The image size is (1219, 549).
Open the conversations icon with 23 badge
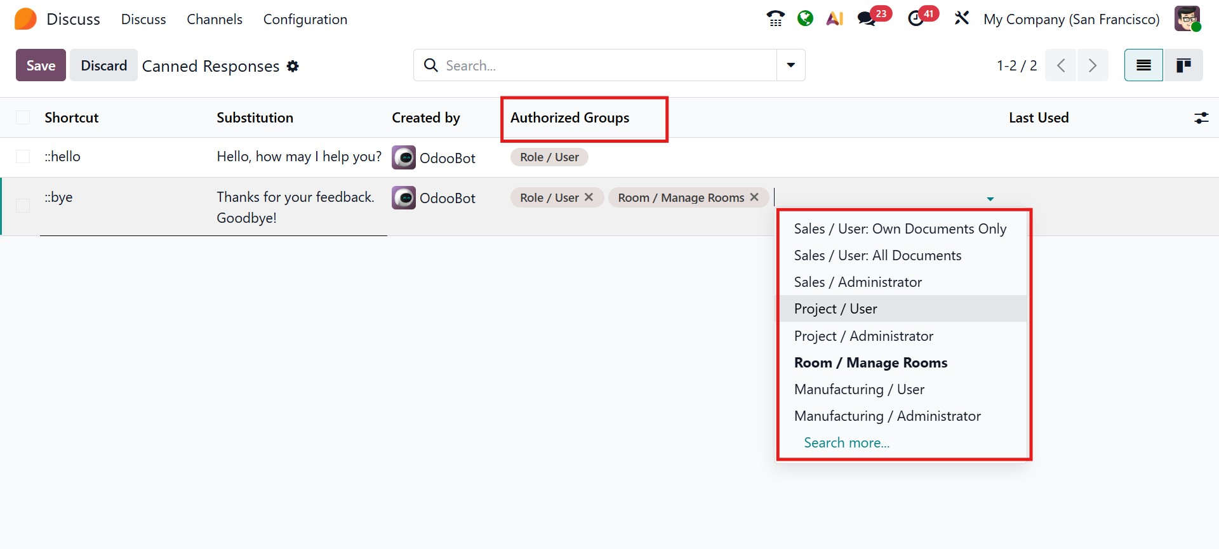867,18
